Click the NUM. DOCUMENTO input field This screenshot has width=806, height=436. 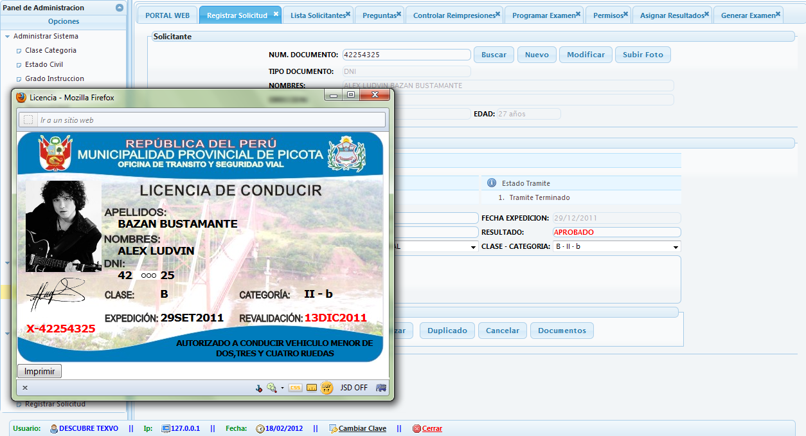click(406, 55)
